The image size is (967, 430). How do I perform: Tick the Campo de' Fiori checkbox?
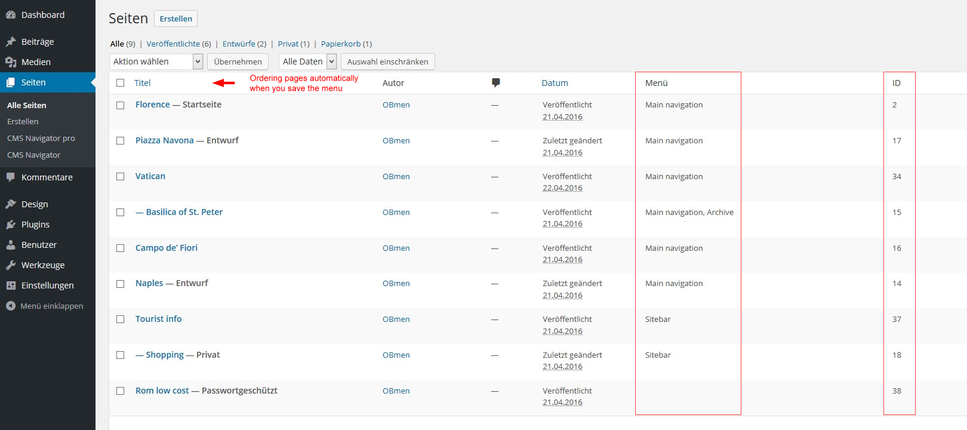121,248
